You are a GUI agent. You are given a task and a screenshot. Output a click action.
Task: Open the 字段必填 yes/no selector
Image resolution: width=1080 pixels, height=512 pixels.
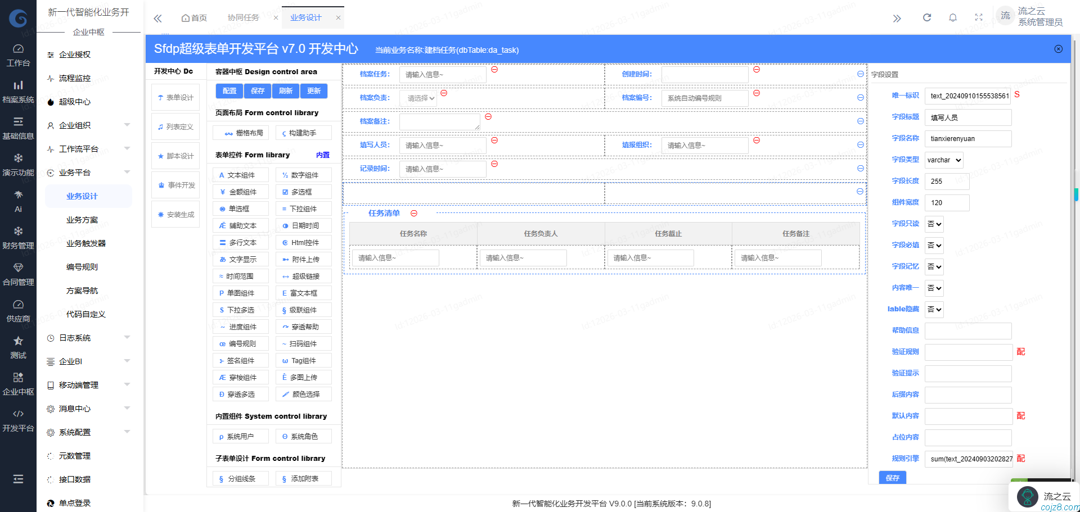click(x=934, y=245)
